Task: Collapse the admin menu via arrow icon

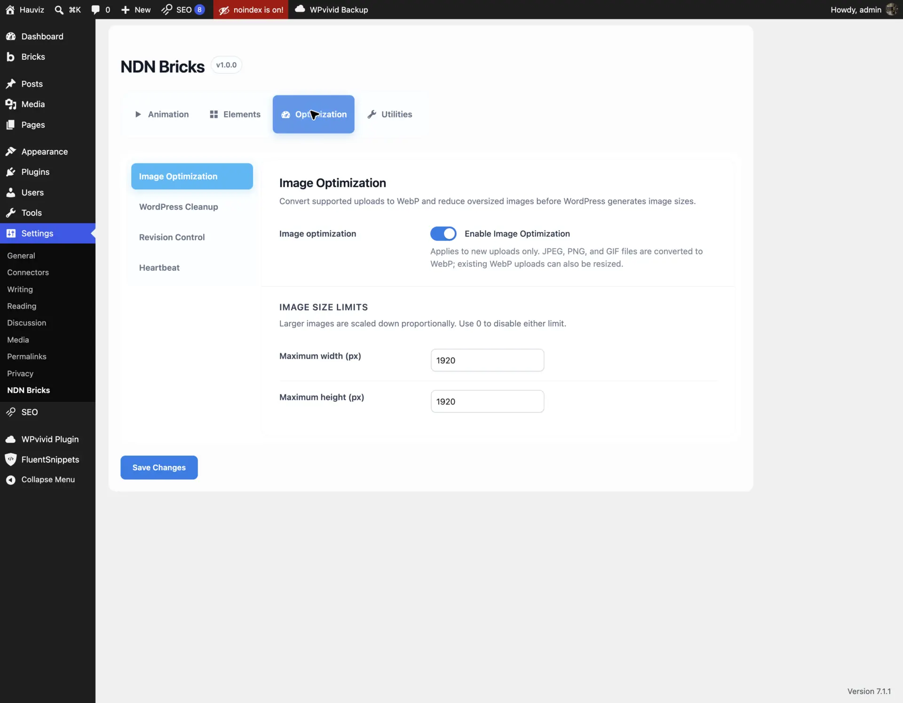Action: (10, 480)
